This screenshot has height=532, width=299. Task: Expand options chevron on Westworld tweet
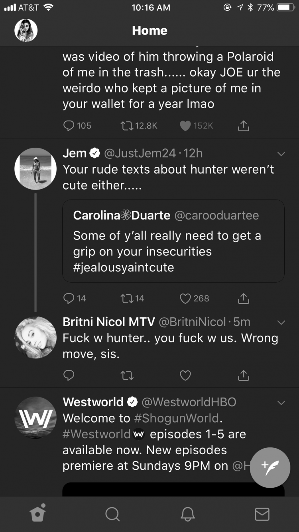point(281,403)
